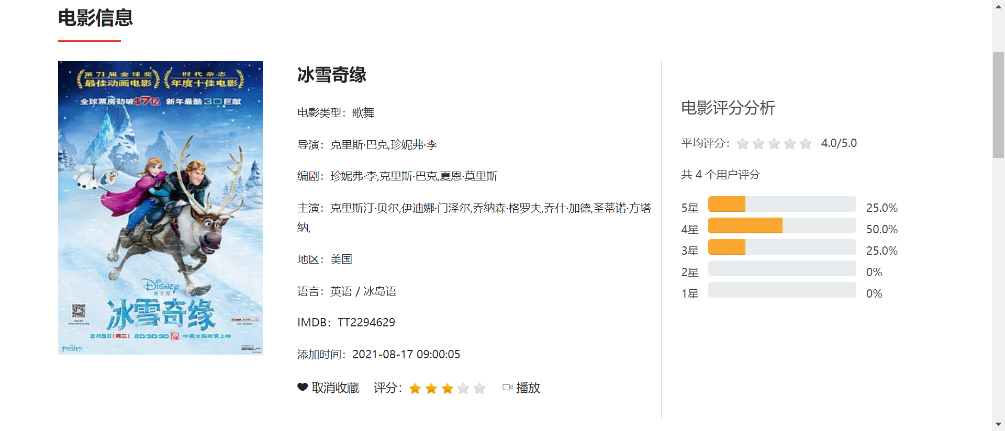The width and height of the screenshot is (1005, 431).
Task: Click the 0% percentage for 2星
Action: [874, 273]
